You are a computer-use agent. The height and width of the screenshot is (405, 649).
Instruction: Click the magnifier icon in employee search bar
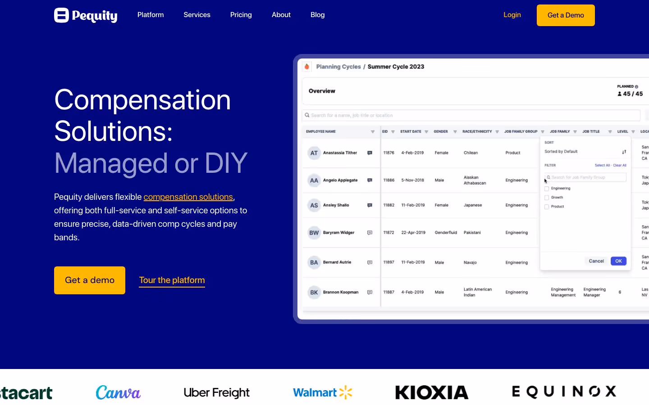click(307, 115)
